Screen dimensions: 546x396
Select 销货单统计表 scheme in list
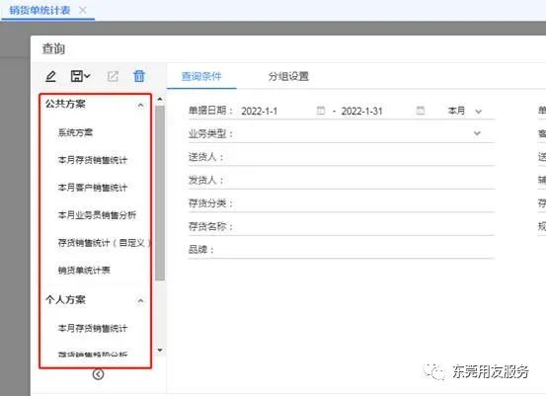pos(84,270)
